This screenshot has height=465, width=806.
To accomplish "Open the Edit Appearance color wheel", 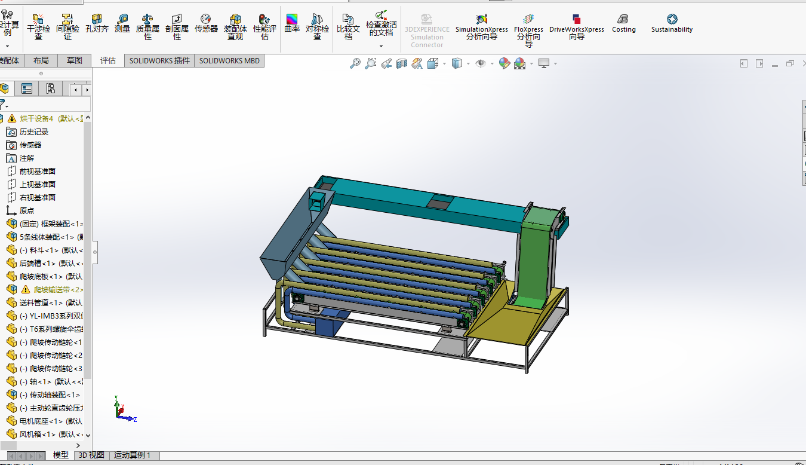I will 504,63.
